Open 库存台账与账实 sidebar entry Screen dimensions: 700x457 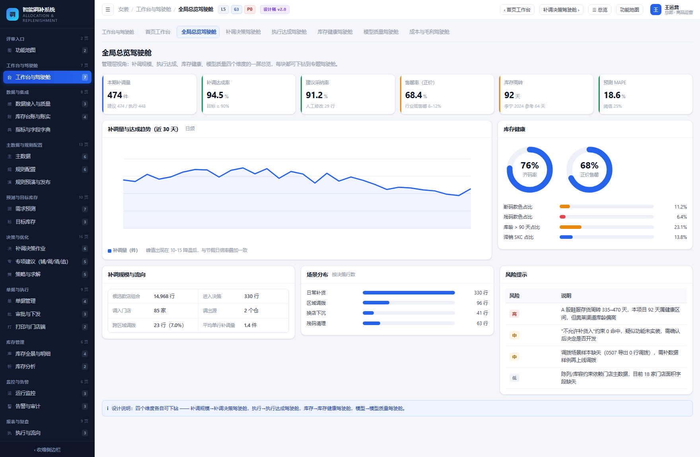(x=47, y=117)
